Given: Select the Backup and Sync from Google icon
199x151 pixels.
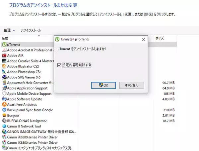Looking at the screenshot, I should pyautogui.click(x=4, y=110).
